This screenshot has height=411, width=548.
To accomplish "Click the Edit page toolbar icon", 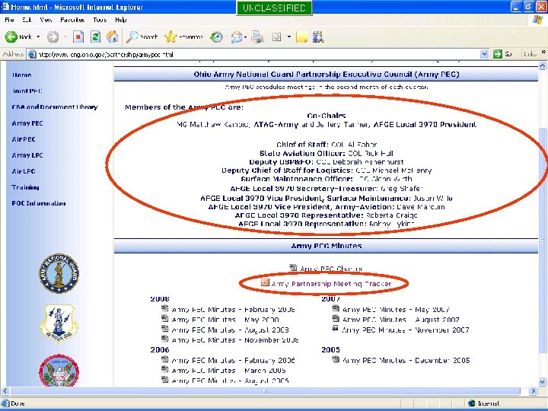I will coord(276,37).
